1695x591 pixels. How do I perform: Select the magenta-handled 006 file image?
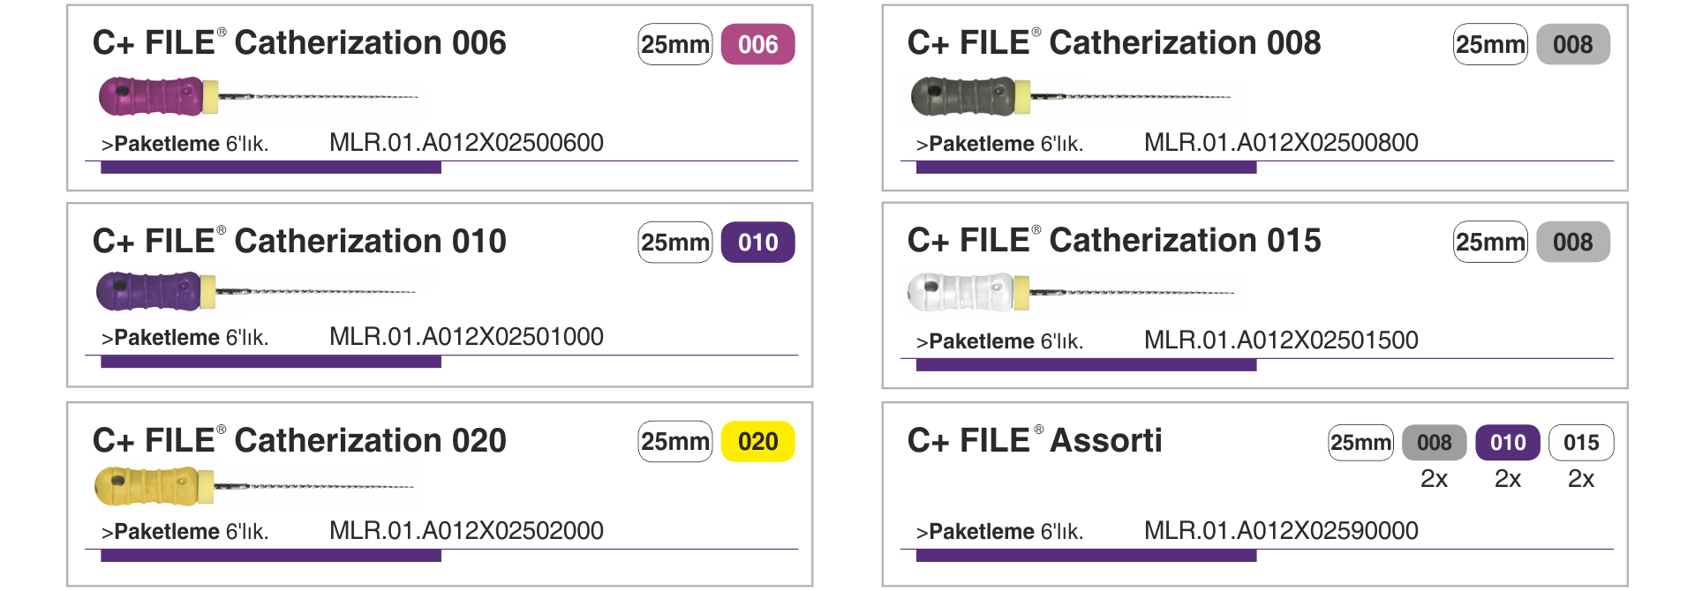(x=258, y=96)
